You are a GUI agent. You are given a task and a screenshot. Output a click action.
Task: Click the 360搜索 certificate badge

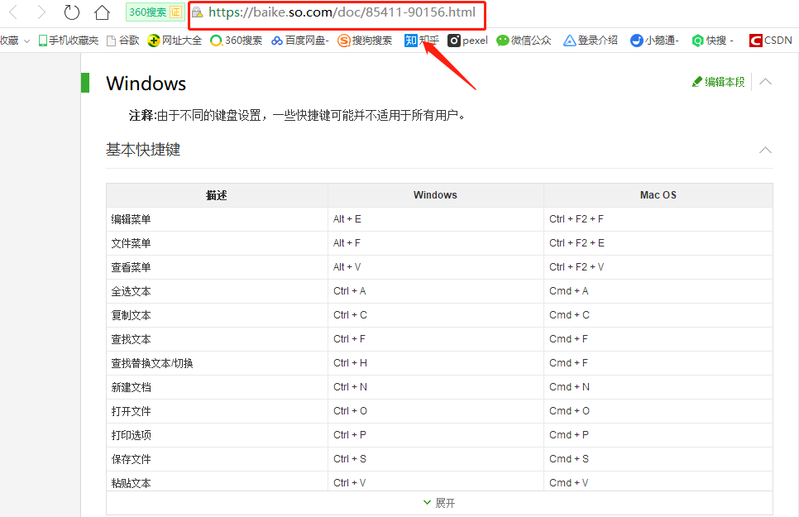point(155,12)
